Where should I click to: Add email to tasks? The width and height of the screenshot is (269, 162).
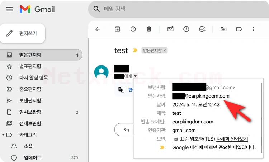pyautogui.click(x=202, y=29)
